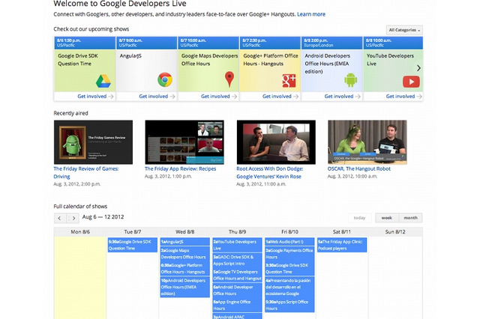Select the YouTube Developers Live card title
The width and height of the screenshot is (480, 319).
[x=390, y=60]
